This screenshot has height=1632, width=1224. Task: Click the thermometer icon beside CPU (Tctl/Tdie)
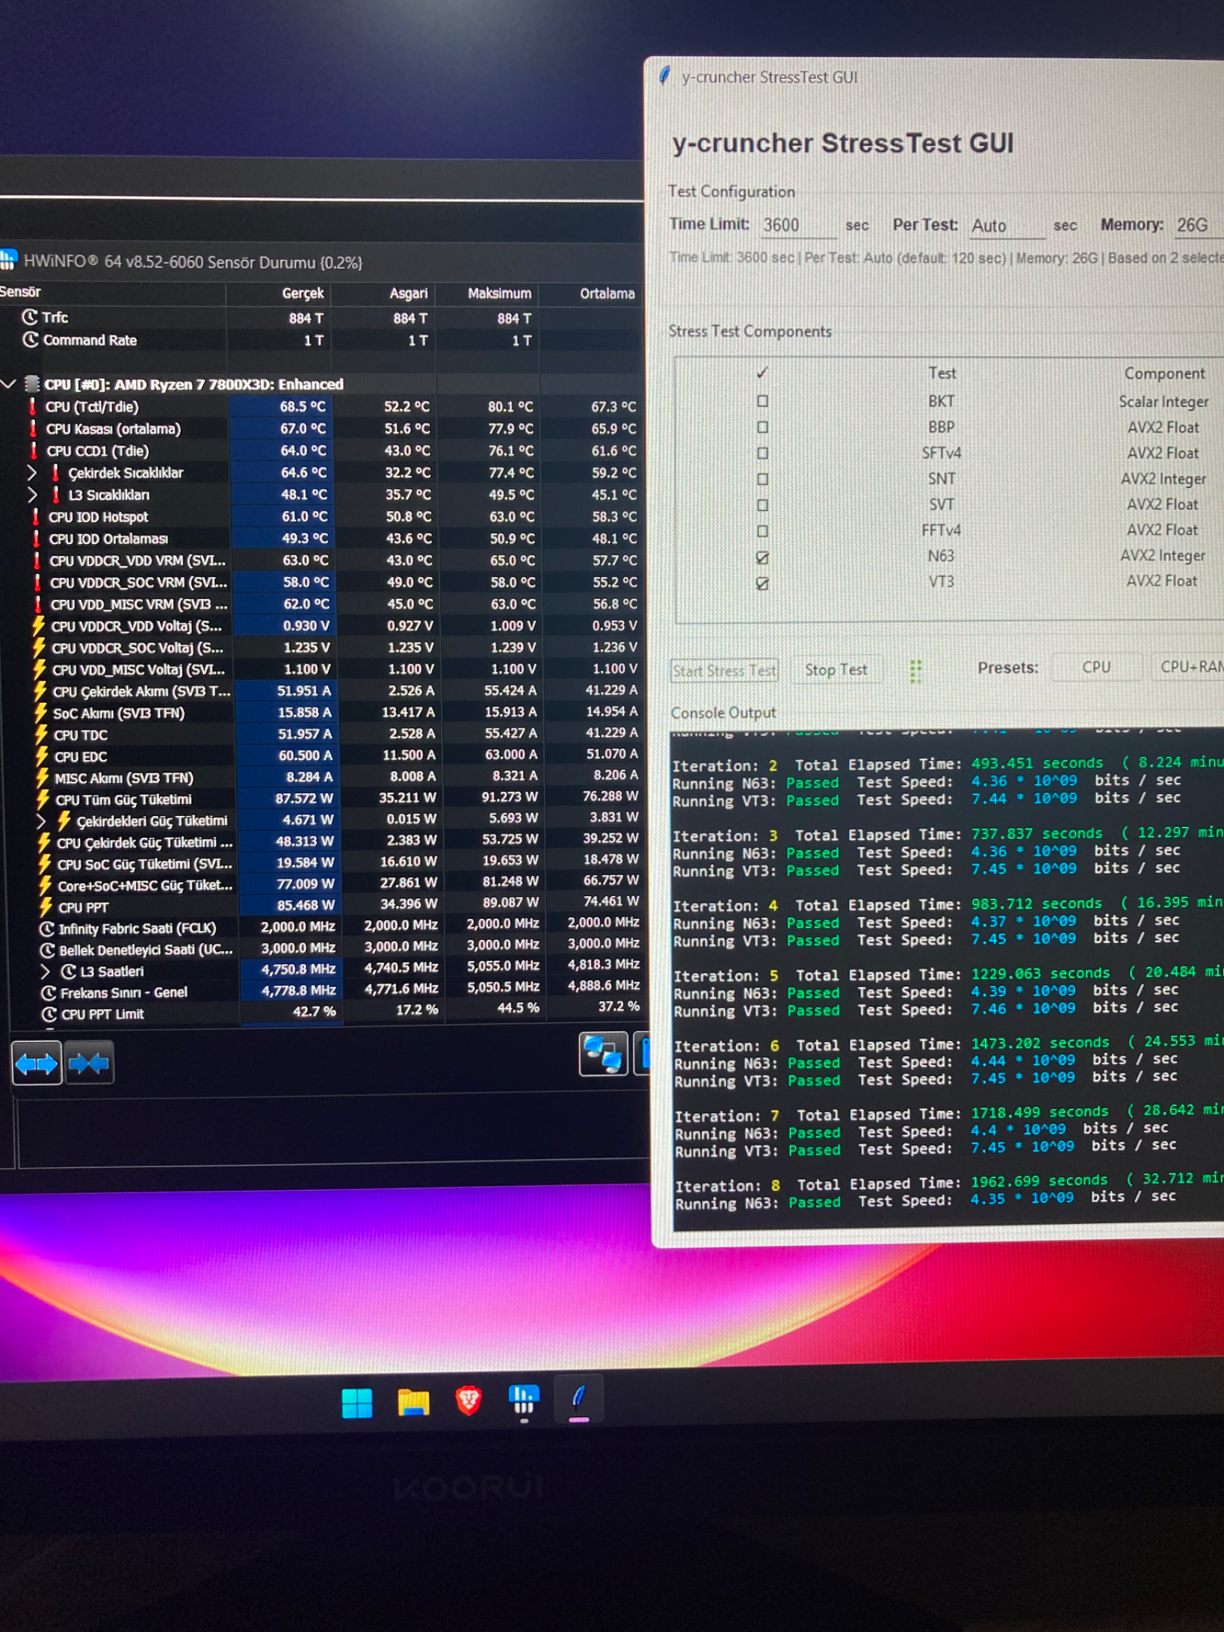click(x=32, y=406)
